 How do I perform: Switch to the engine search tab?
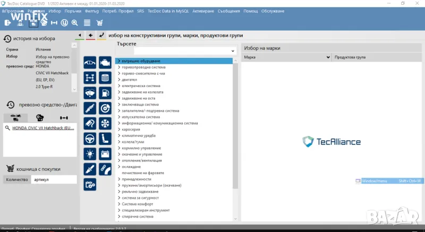(x=40, y=118)
